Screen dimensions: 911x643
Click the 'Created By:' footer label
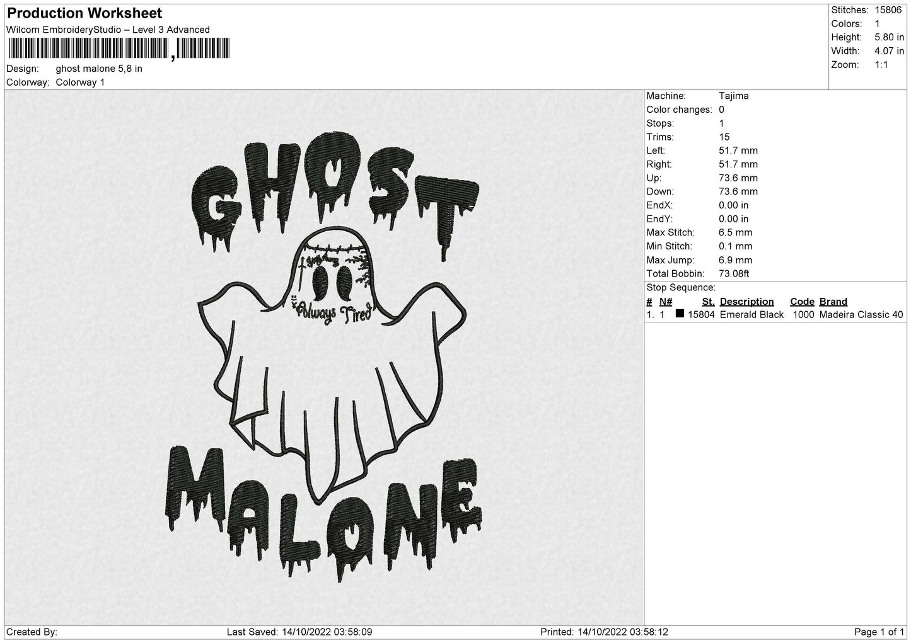32,632
